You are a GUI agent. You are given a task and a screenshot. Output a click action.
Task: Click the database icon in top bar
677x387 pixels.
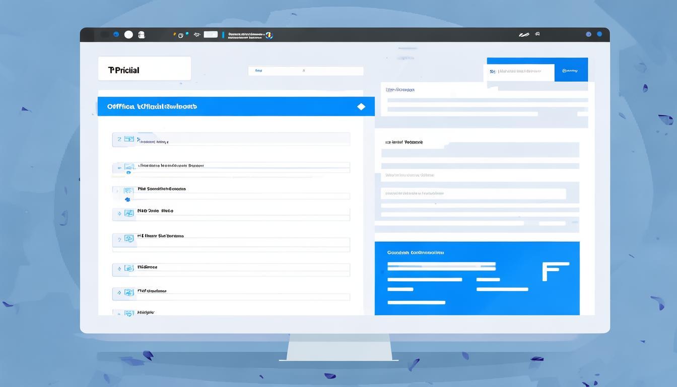point(142,35)
